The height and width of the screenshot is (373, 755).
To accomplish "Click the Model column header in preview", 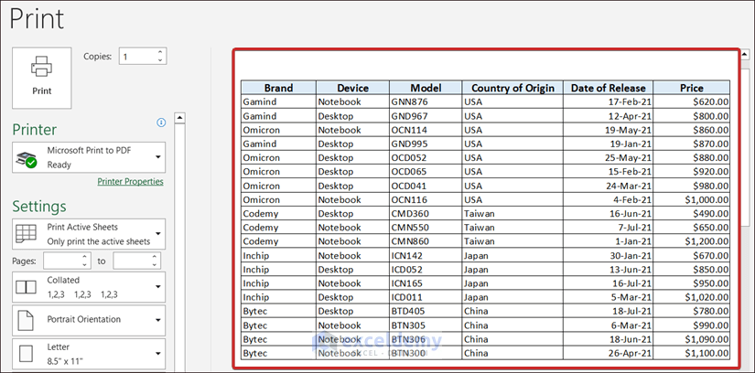I will point(426,88).
